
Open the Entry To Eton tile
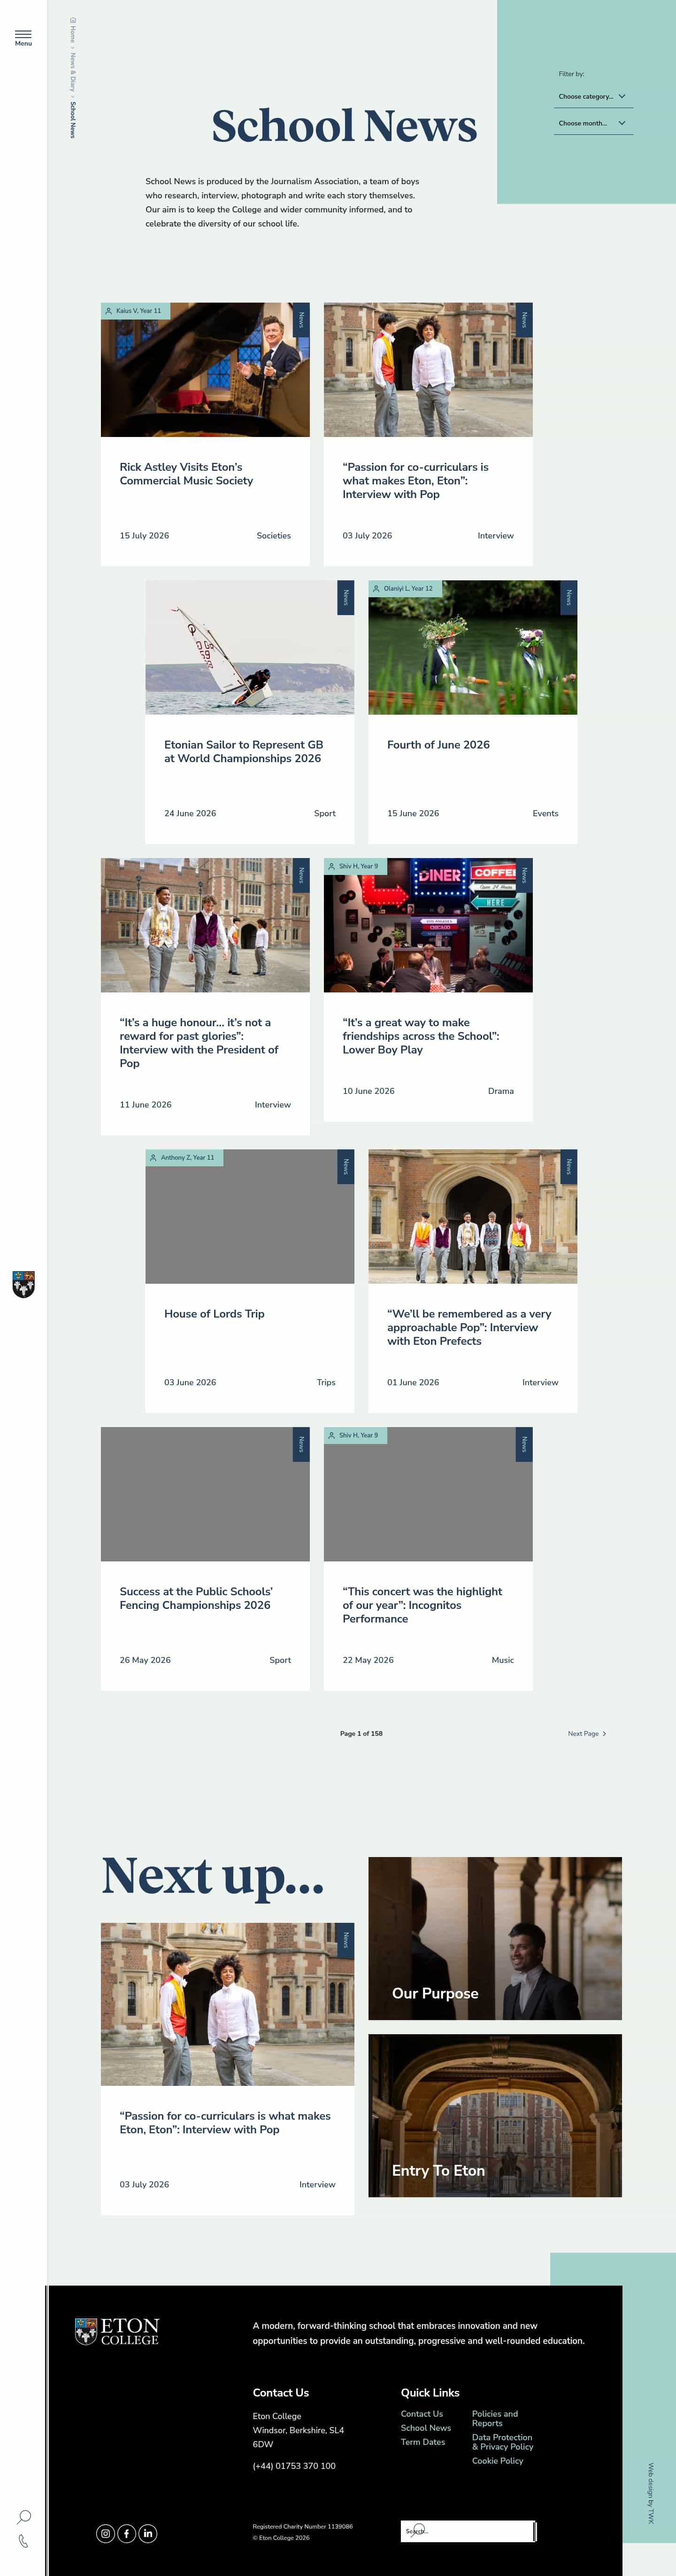495,2115
